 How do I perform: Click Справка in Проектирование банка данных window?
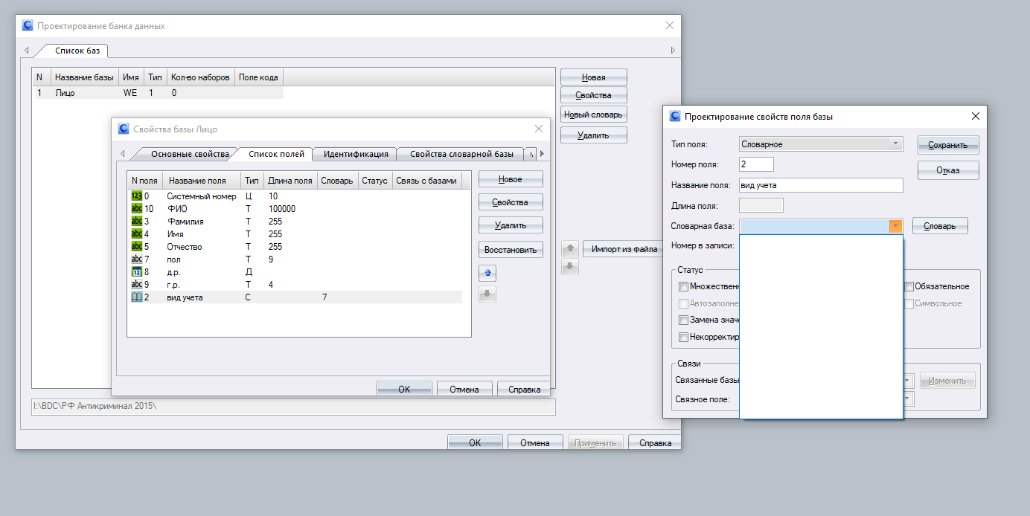click(x=655, y=442)
